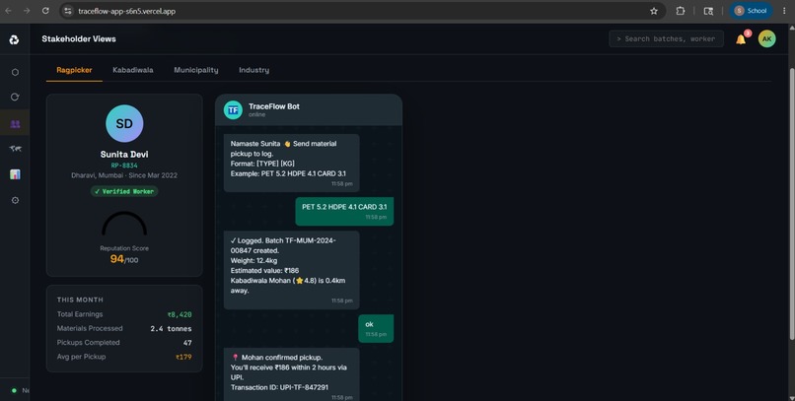
Task: Open the world map sidebar icon
Action: coord(15,149)
